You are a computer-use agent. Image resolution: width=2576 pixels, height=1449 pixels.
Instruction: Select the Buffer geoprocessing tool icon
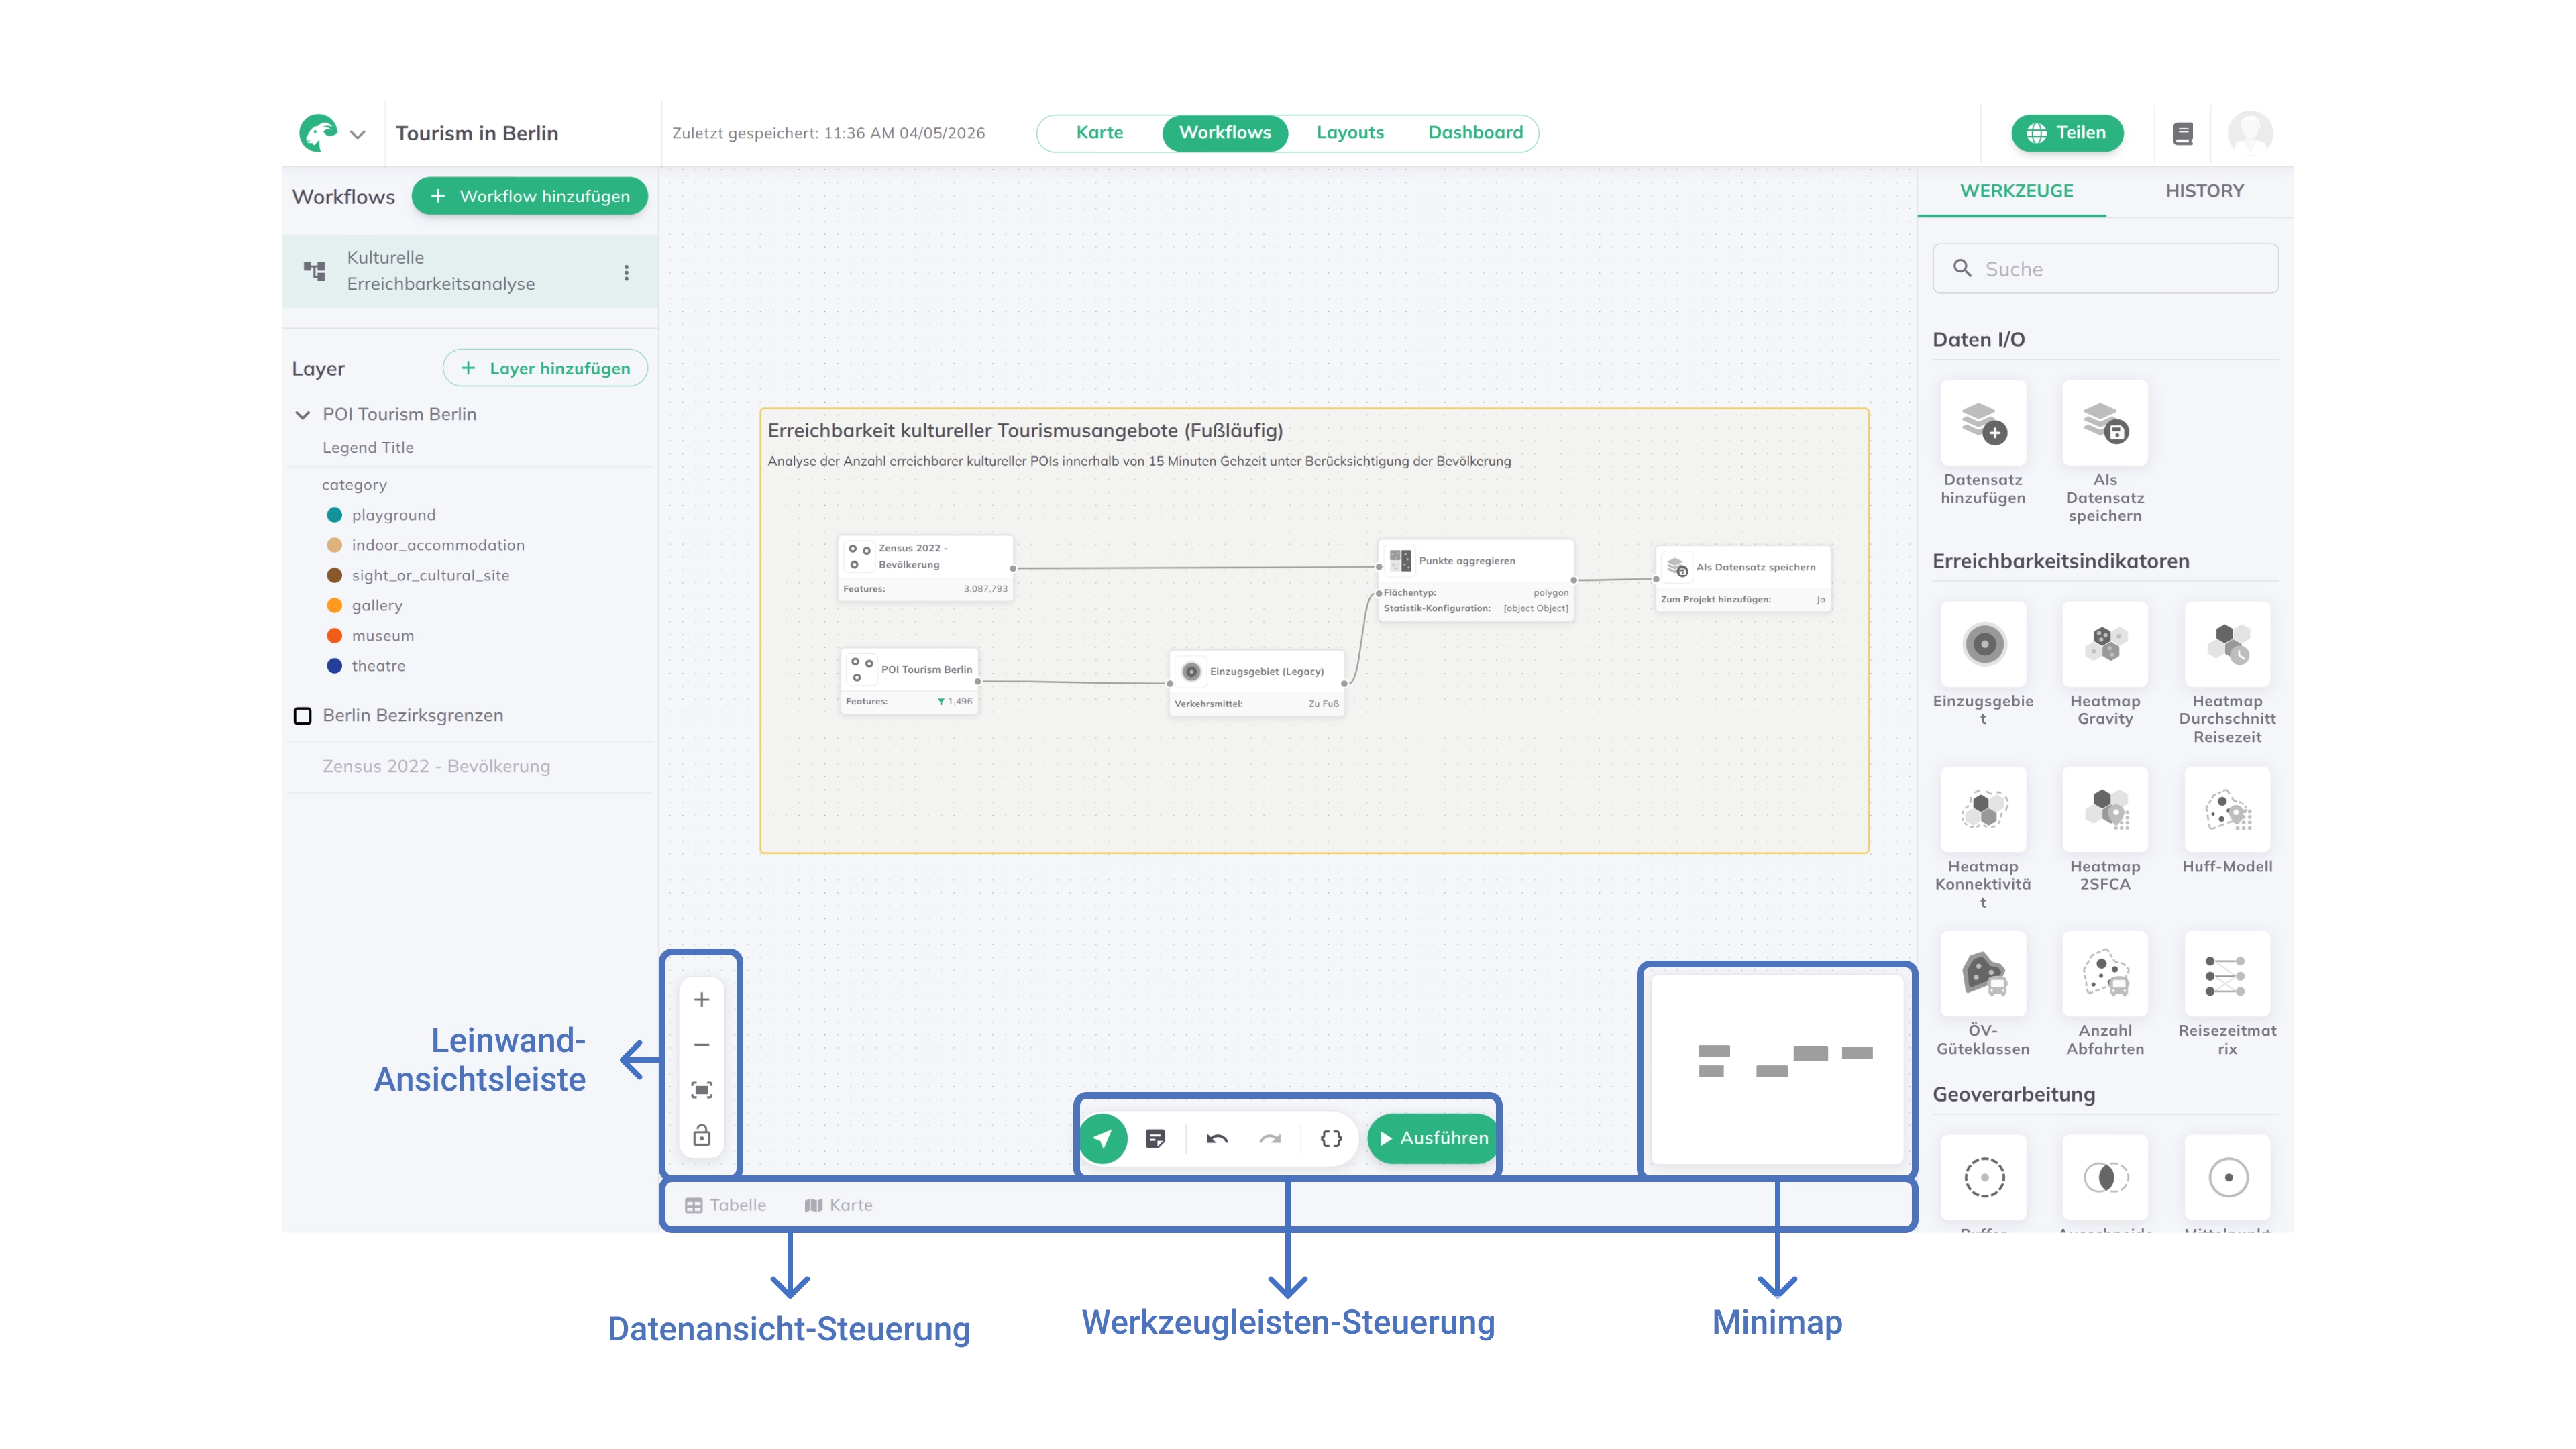[x=1983, y=1177]
